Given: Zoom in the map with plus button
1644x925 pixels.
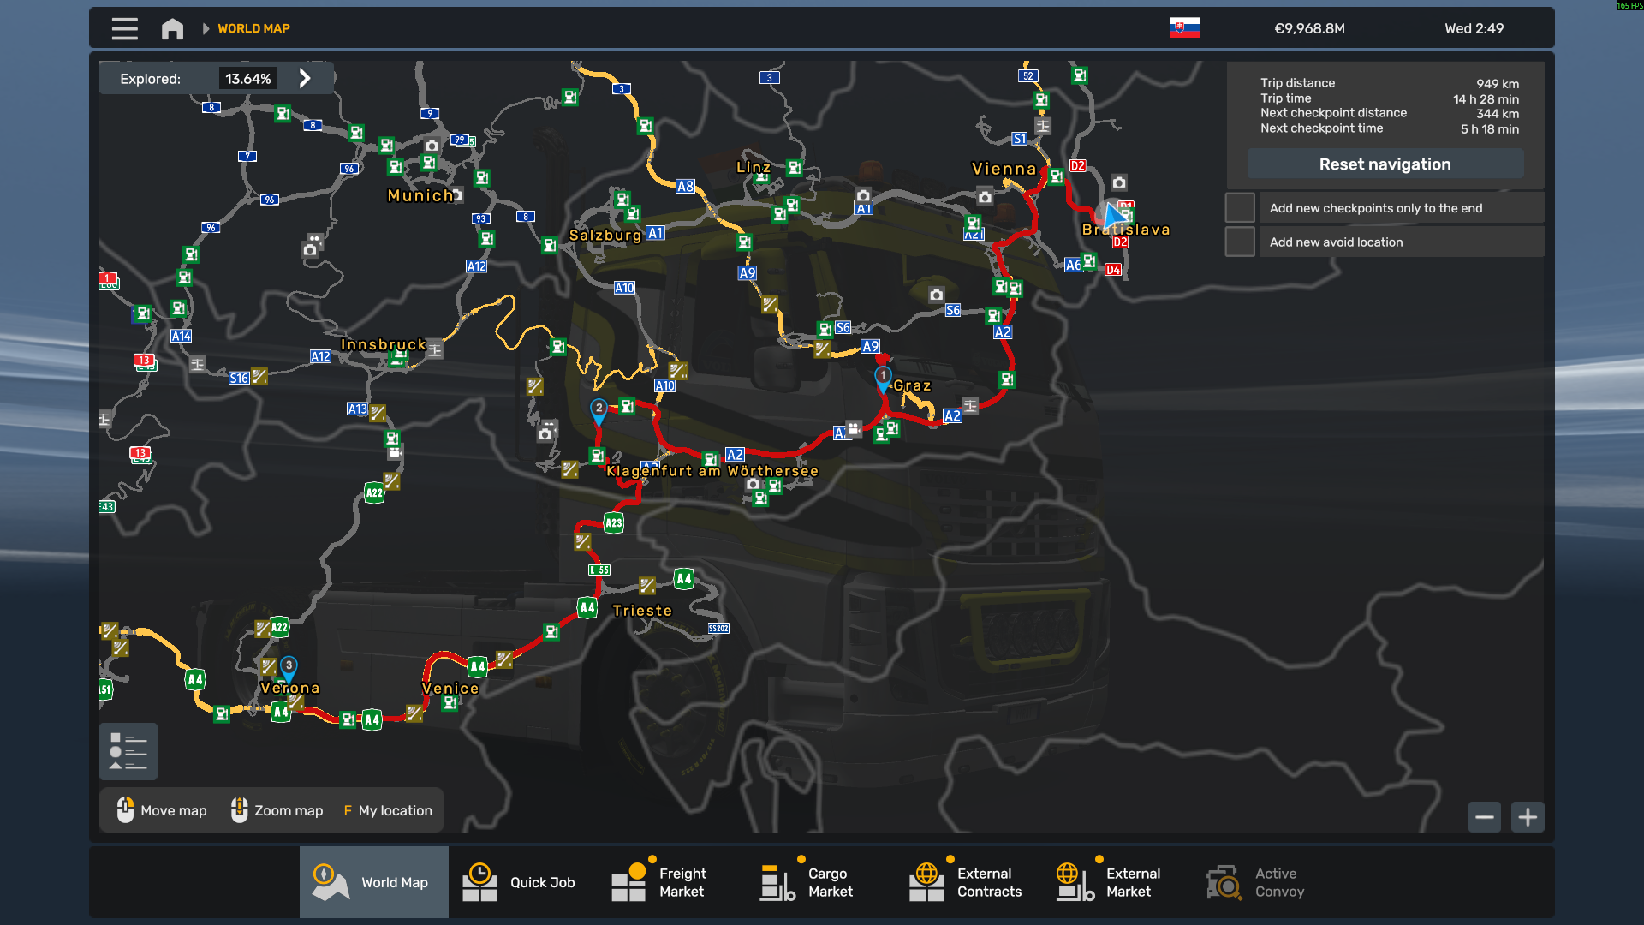Looking at the screenshot, I should click(1528, 817).
